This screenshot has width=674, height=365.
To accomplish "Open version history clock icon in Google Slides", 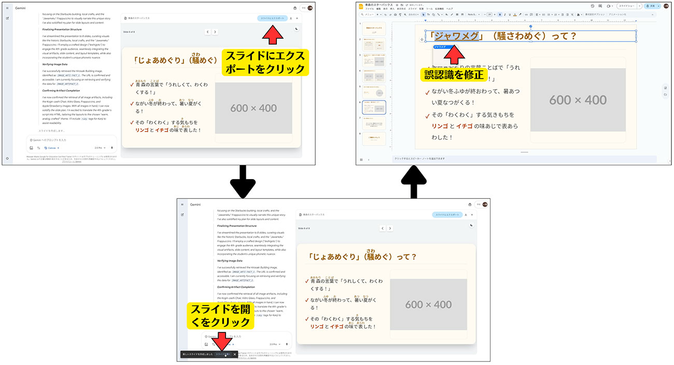I will pyautogui.click(x=593, y=6).
